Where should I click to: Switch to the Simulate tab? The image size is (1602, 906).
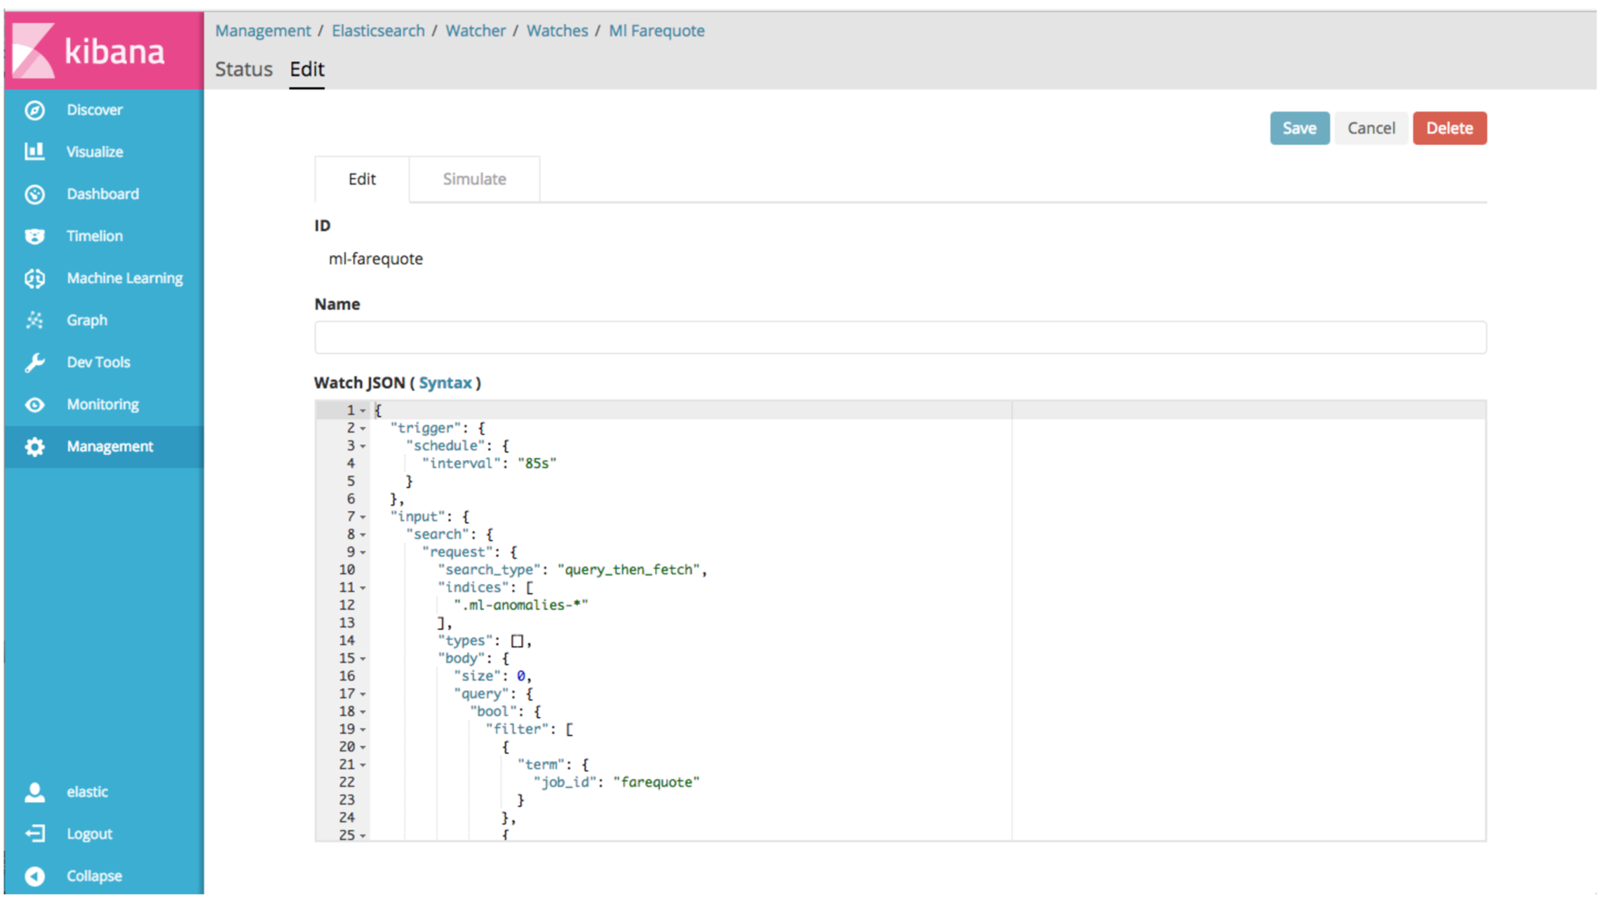pyautogui.click(x=472, y=178)
